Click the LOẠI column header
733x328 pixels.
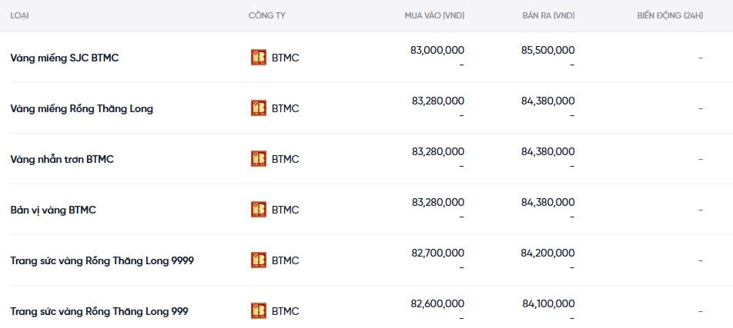(x=20, y=15)
